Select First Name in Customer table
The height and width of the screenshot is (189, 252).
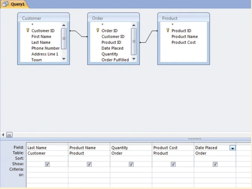(x=41, y=37)
